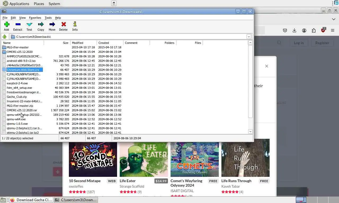Sort by the Size column header
The height and width of the screenshot is (203, 339).
click(x=57, y=43)
